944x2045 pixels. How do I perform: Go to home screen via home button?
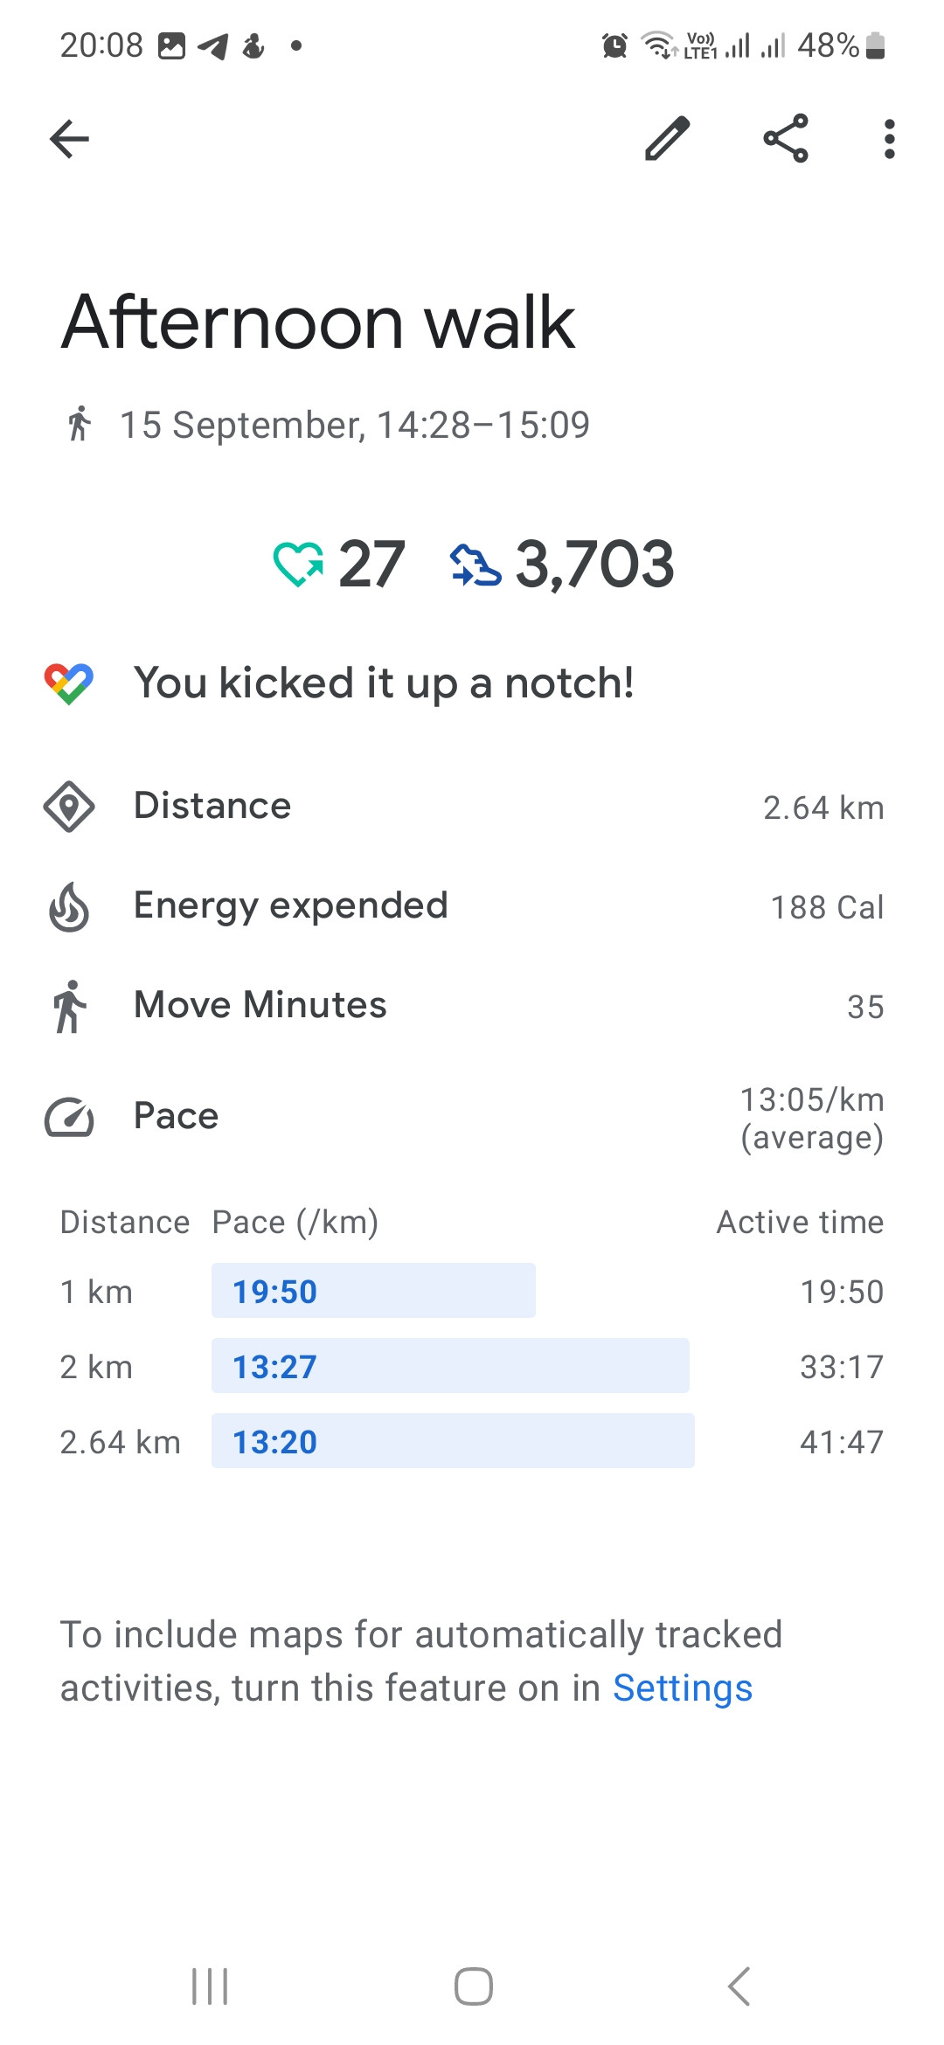[473, 1986]
